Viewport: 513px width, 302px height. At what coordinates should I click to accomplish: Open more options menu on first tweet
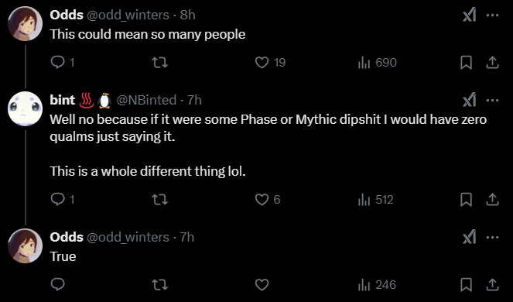pos(492,15)
